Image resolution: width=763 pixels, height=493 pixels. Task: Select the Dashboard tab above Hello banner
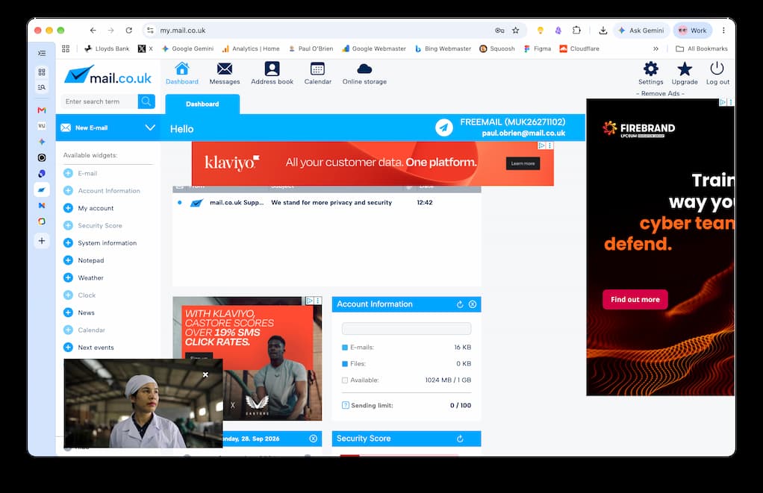click(202, 104)
